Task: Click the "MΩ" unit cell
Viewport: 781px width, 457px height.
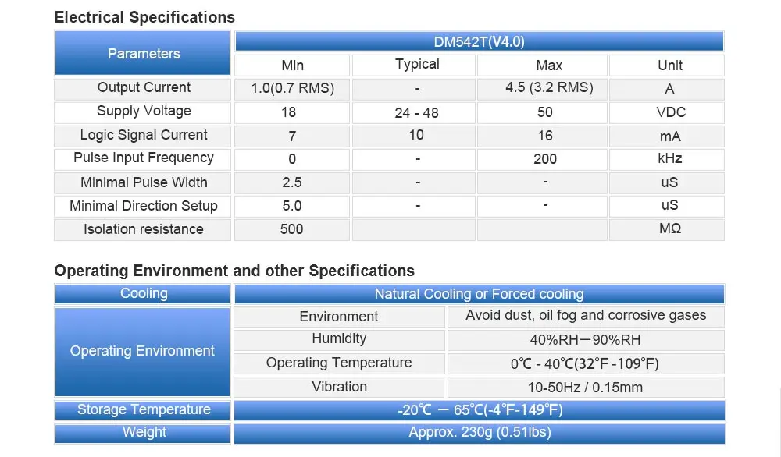Action: pos(667,230)
